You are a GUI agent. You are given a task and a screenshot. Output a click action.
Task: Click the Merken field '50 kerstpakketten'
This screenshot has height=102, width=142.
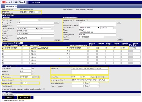[13, 48]
